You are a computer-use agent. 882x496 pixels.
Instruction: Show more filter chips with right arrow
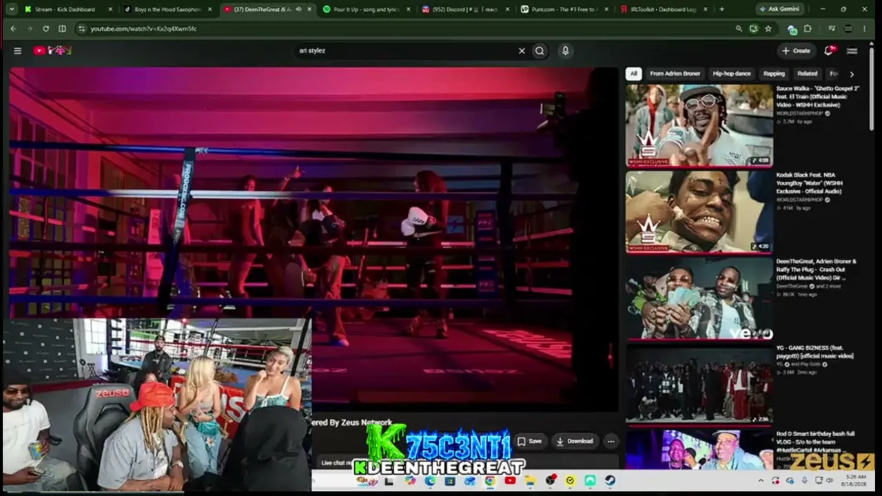[852, 74]
